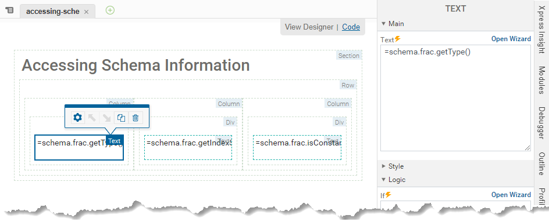Image resolution: width=549 pixels, height=222 pixels.
Task: Click the move up-left arrow icon
Action: pyautogui.click(x=92, y=118)
